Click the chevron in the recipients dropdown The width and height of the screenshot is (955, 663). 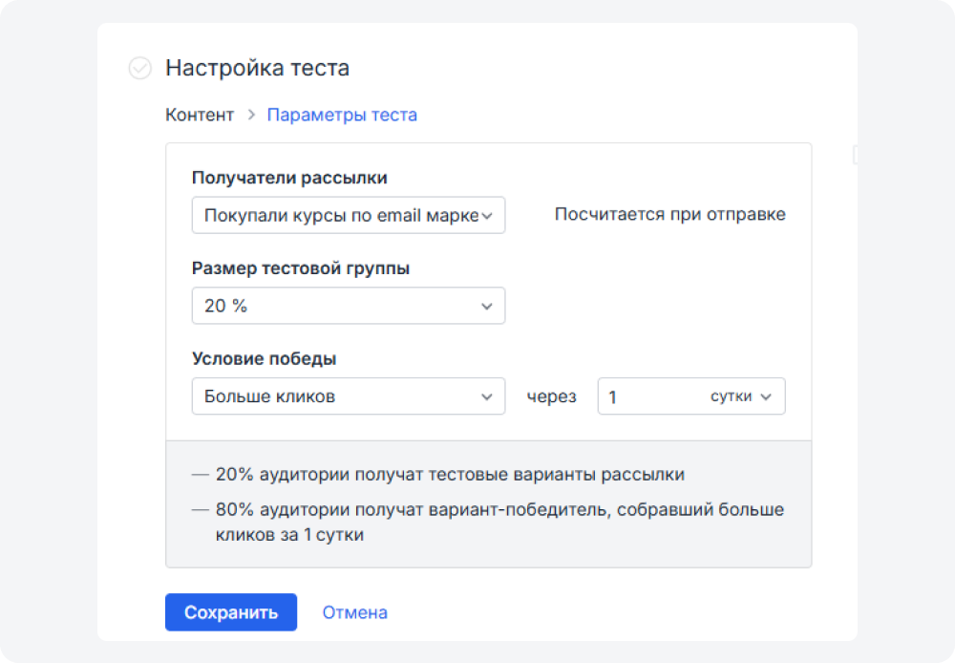487,216
